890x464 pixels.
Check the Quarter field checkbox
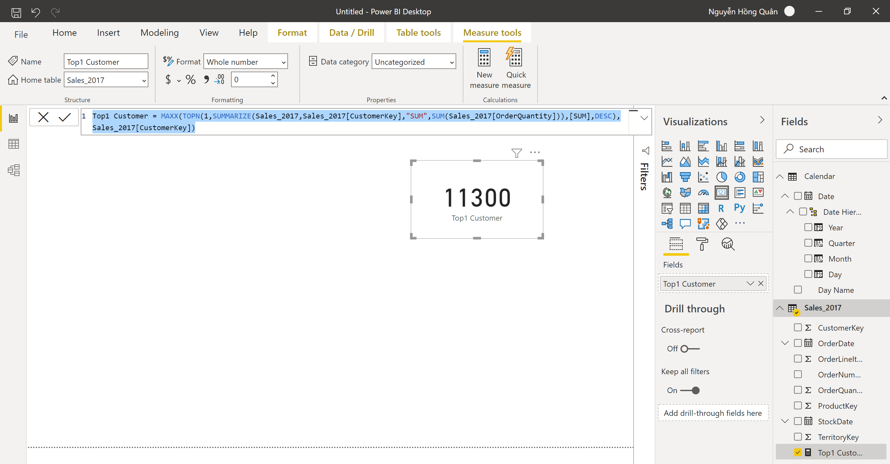[808, 242]
